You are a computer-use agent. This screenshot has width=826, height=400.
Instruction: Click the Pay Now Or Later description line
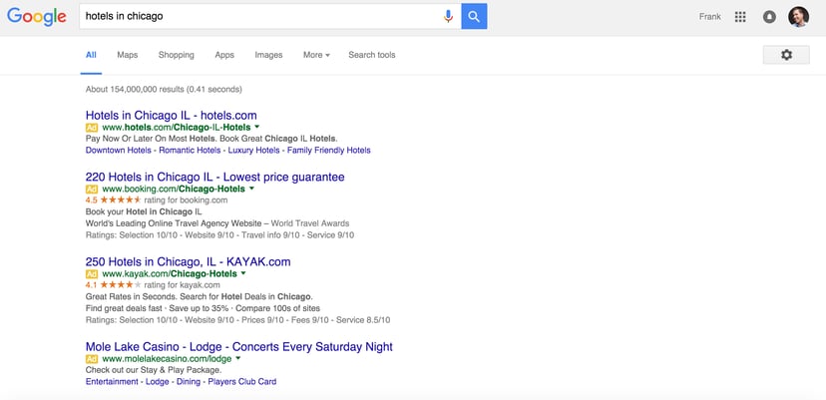(x=211, y=139)
